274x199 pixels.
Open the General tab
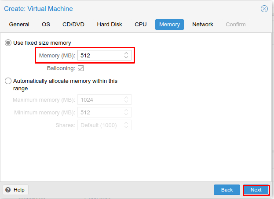tap(19, 25)
